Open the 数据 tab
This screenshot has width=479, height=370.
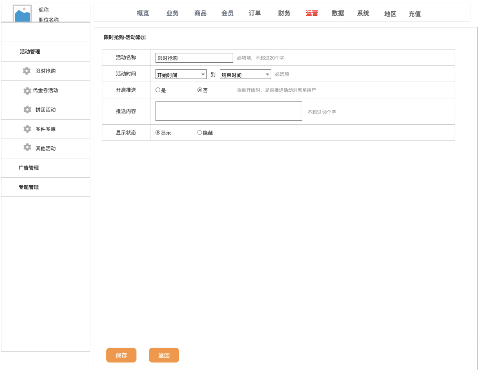tap(338, 13)
